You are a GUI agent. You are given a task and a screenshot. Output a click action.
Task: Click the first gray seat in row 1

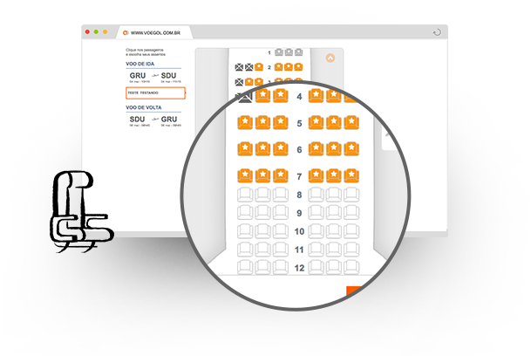(x=279, y=52)
